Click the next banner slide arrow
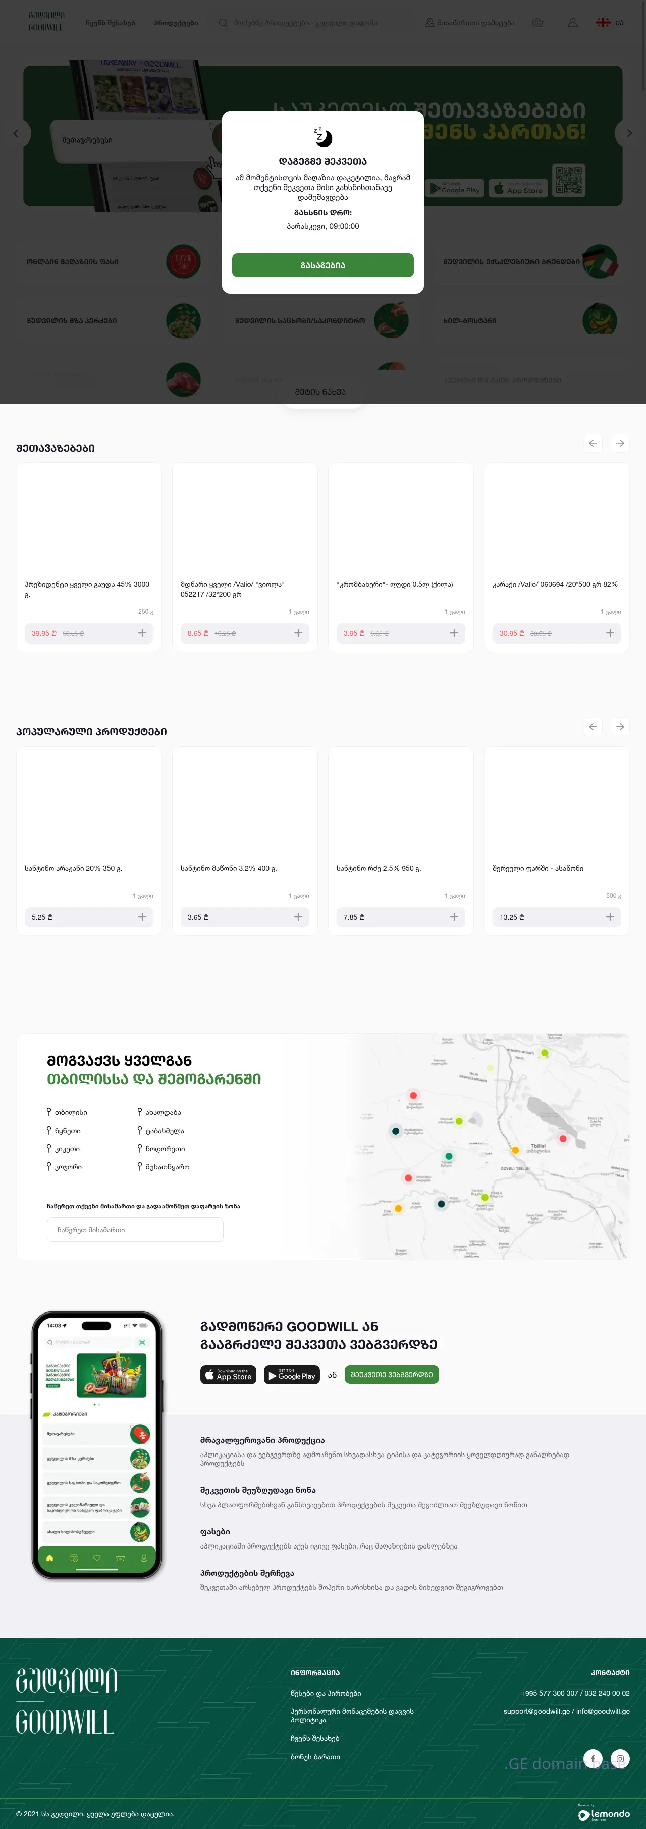 (x=628, y=133)
